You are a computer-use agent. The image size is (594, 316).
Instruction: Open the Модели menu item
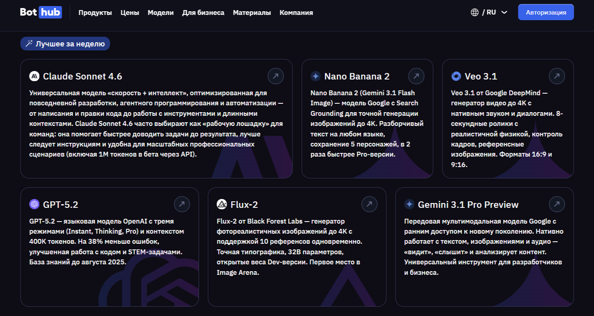pos(161,13)
